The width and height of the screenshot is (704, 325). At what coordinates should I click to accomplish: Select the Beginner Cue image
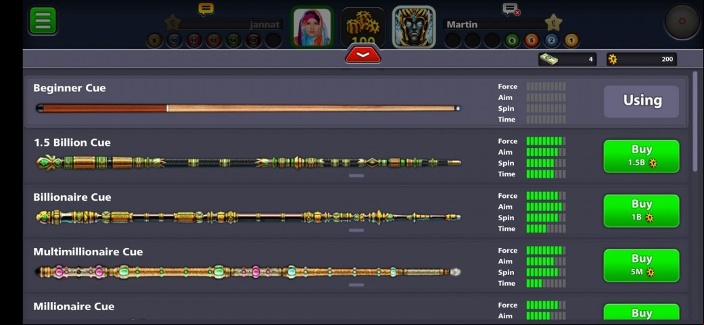click(248, 108)
